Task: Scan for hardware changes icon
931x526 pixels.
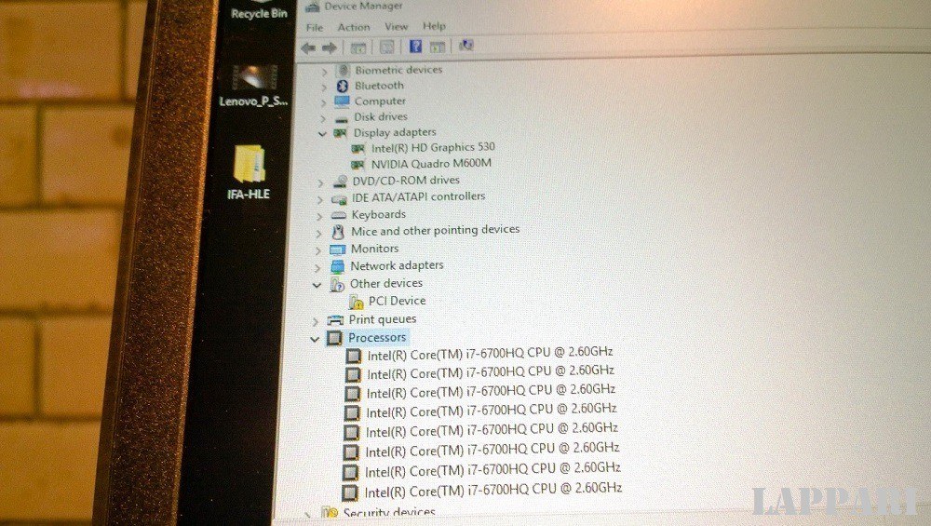Action: pos(466,45)
